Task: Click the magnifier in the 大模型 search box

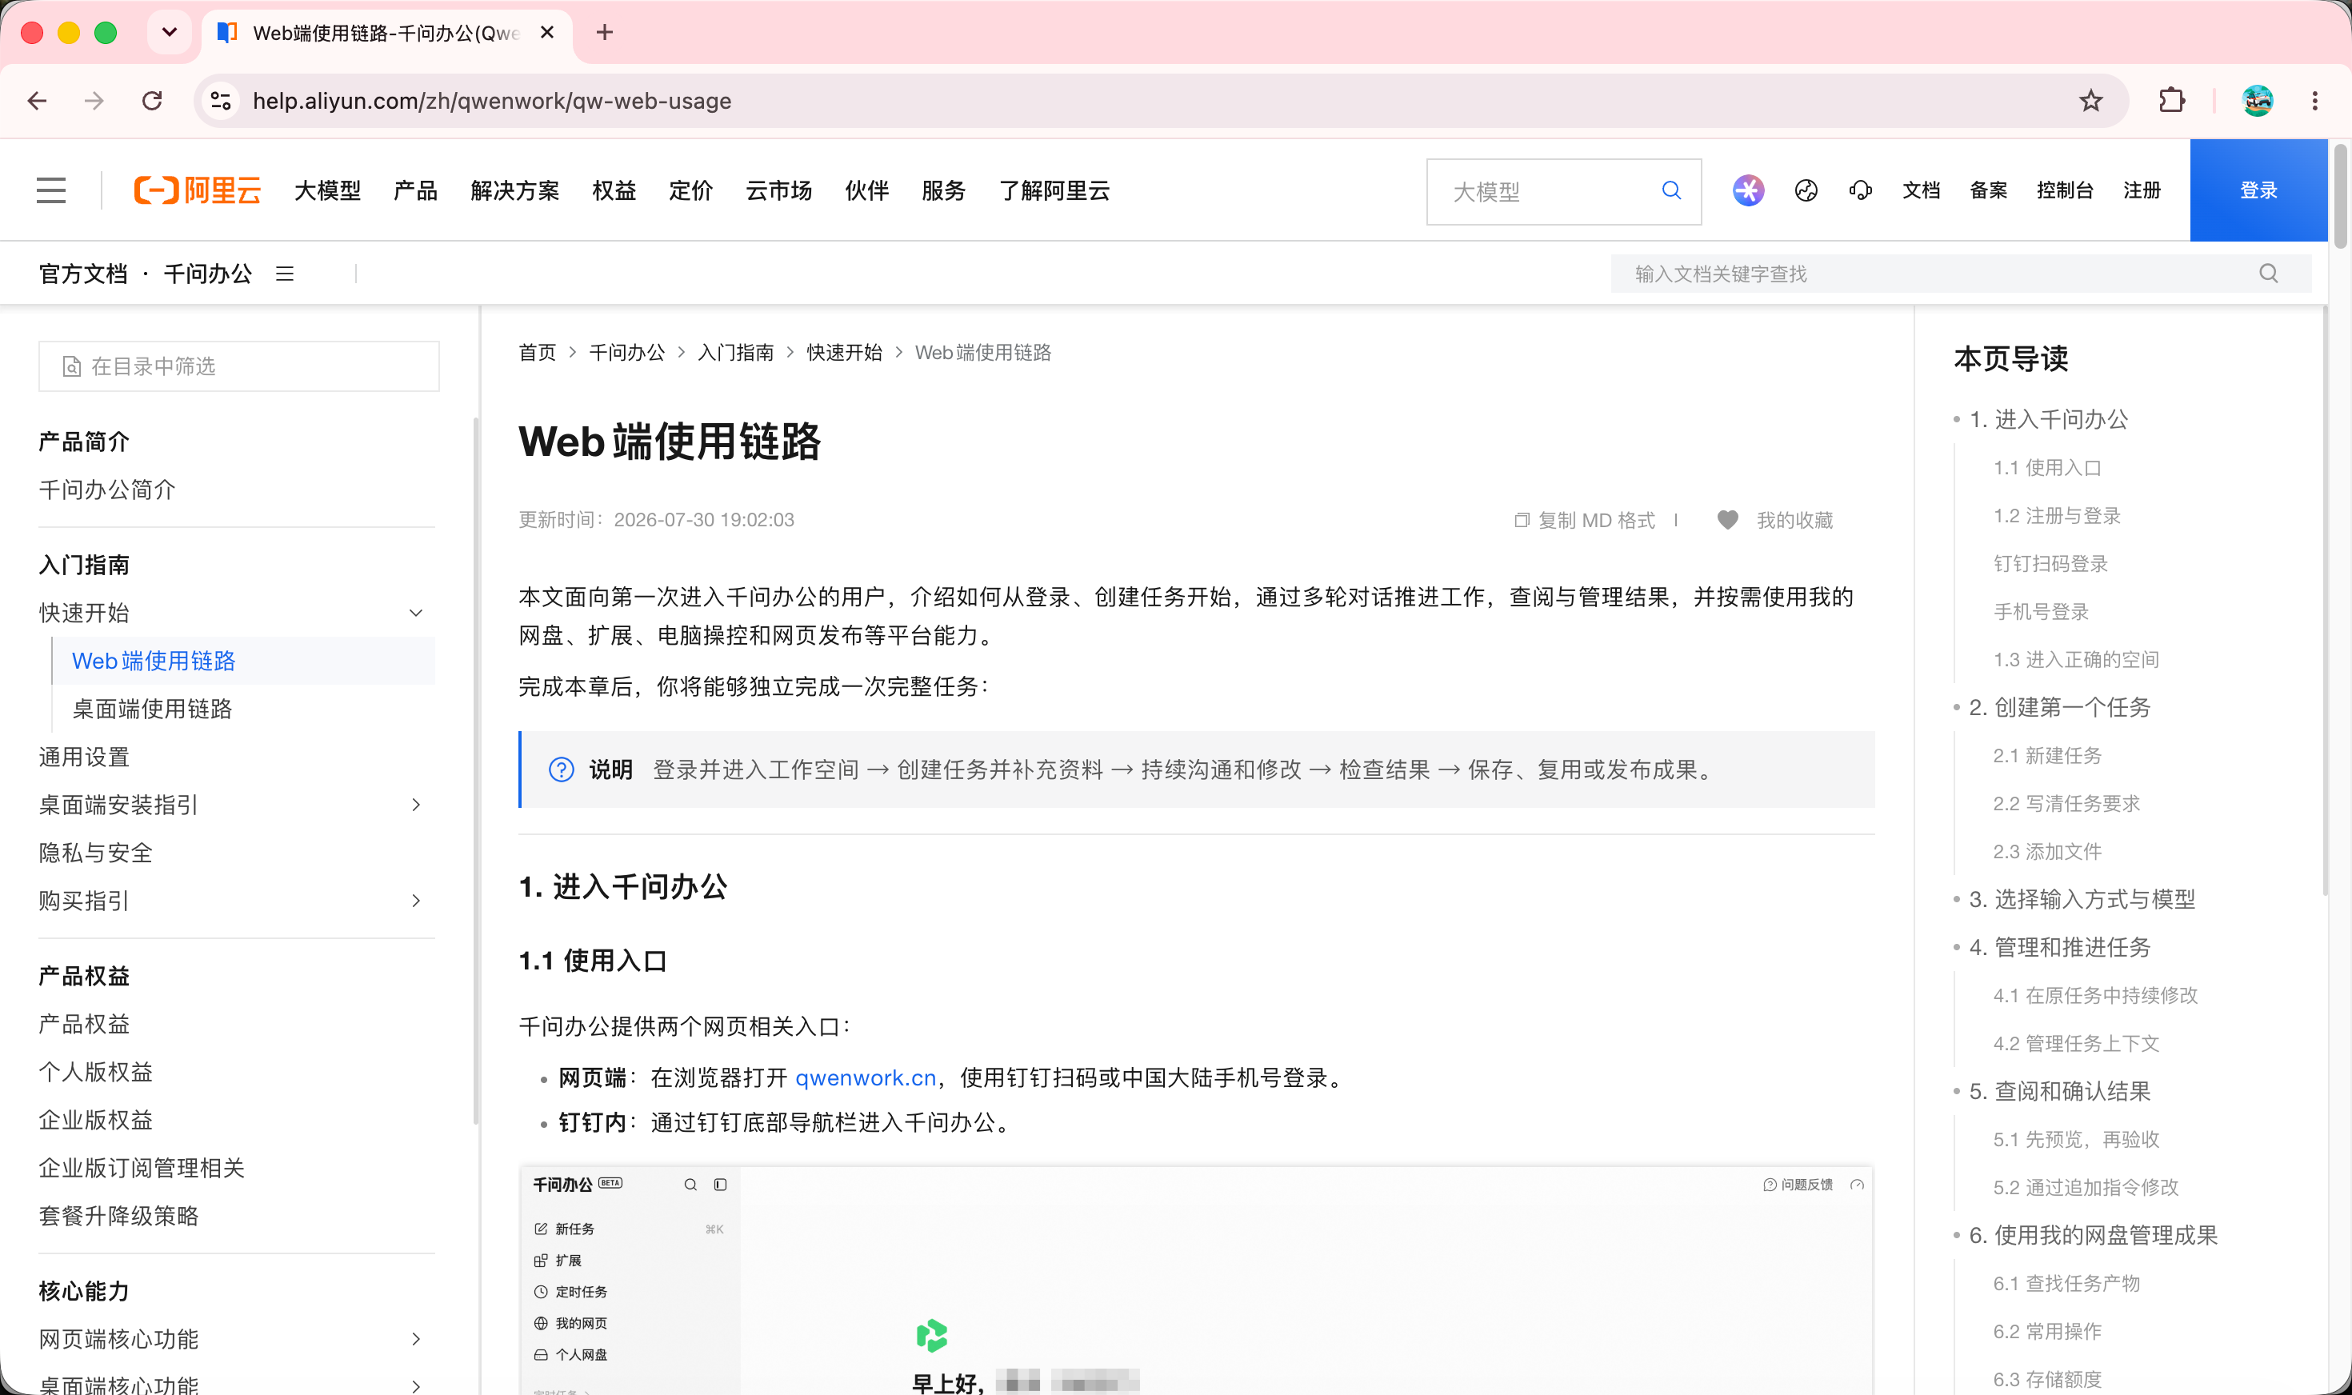Action: coord(1670,191)
